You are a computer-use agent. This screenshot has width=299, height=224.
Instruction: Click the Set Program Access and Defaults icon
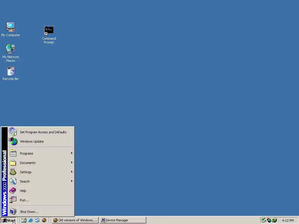pos(13,132)
